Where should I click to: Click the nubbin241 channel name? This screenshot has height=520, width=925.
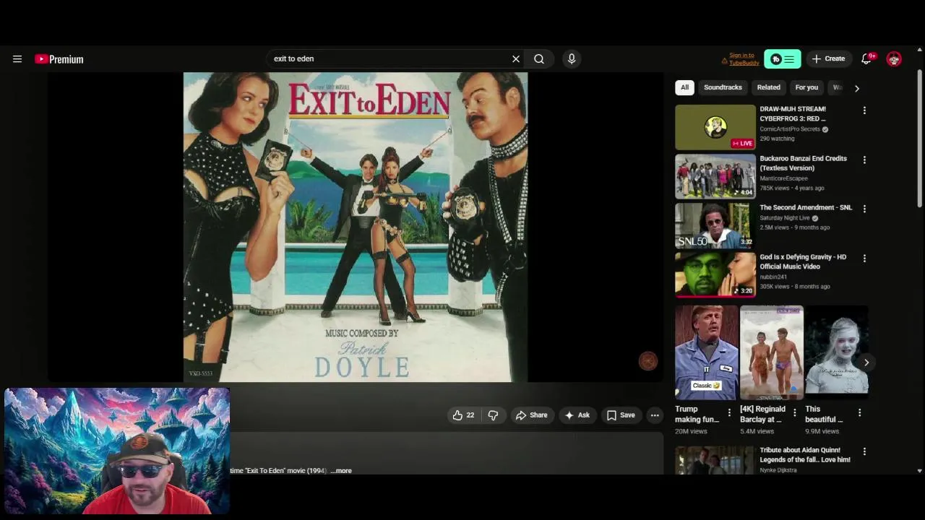773,277
